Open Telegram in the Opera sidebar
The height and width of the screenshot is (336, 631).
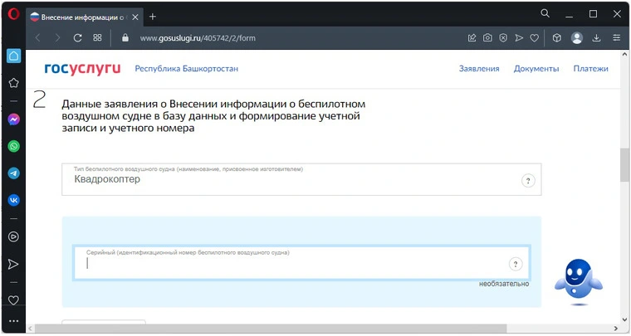13,173
